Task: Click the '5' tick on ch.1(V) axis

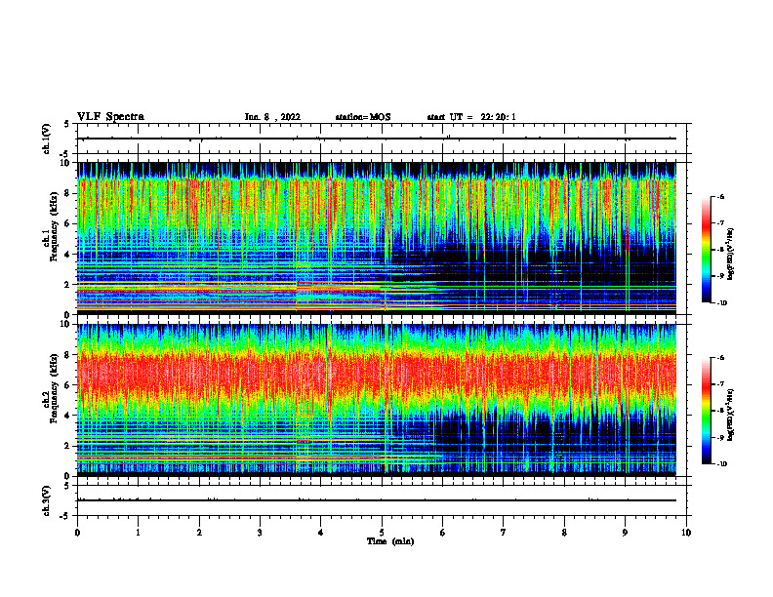Action: 67,124
